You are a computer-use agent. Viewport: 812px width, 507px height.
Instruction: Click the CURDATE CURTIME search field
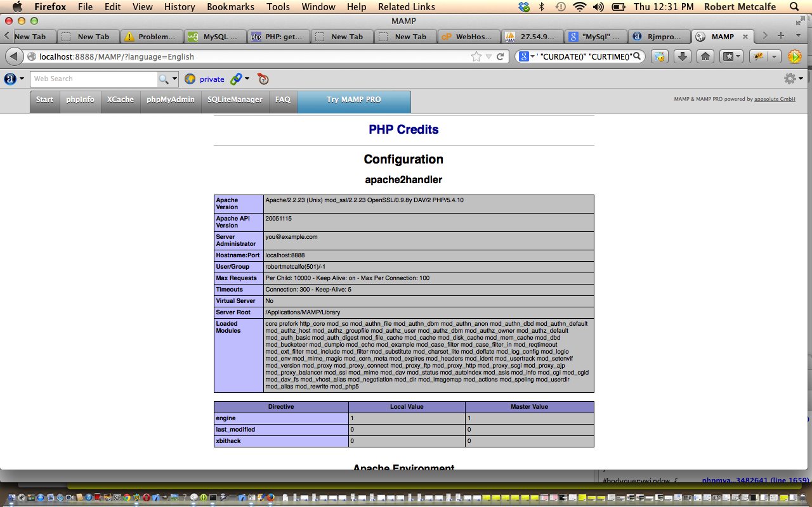[583, 56]
